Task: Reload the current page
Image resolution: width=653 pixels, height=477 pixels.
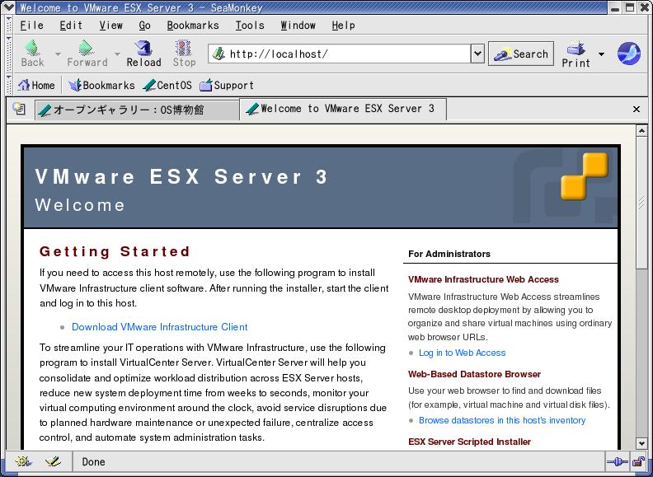Action: 143,54
